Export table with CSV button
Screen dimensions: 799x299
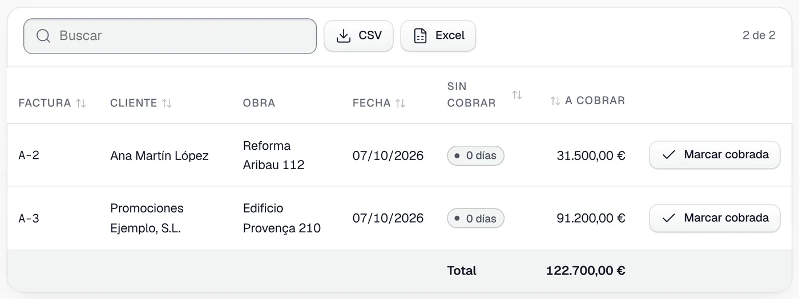358,36
